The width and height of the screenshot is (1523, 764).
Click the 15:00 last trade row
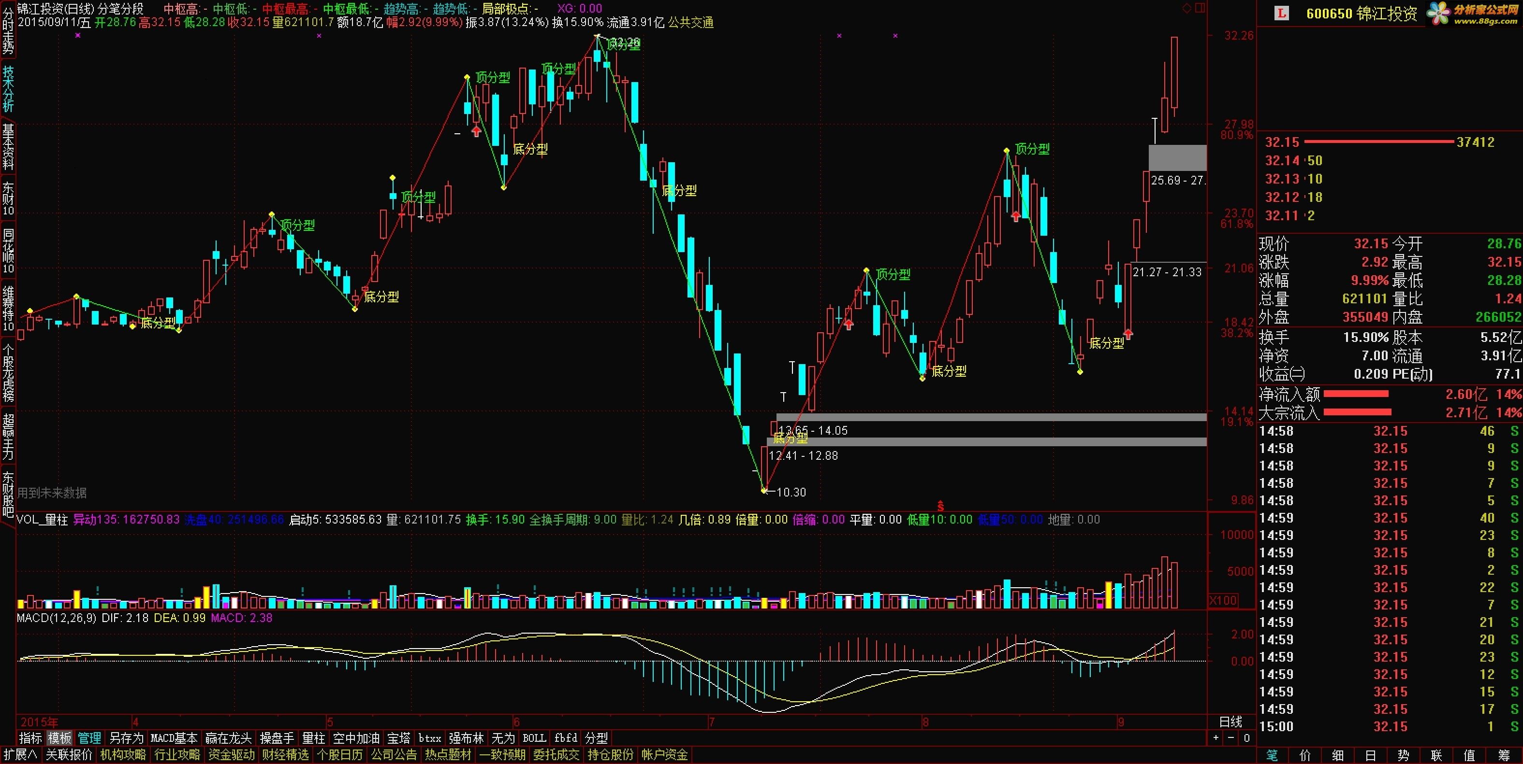pyautogui.click(x=1390, y=726)
